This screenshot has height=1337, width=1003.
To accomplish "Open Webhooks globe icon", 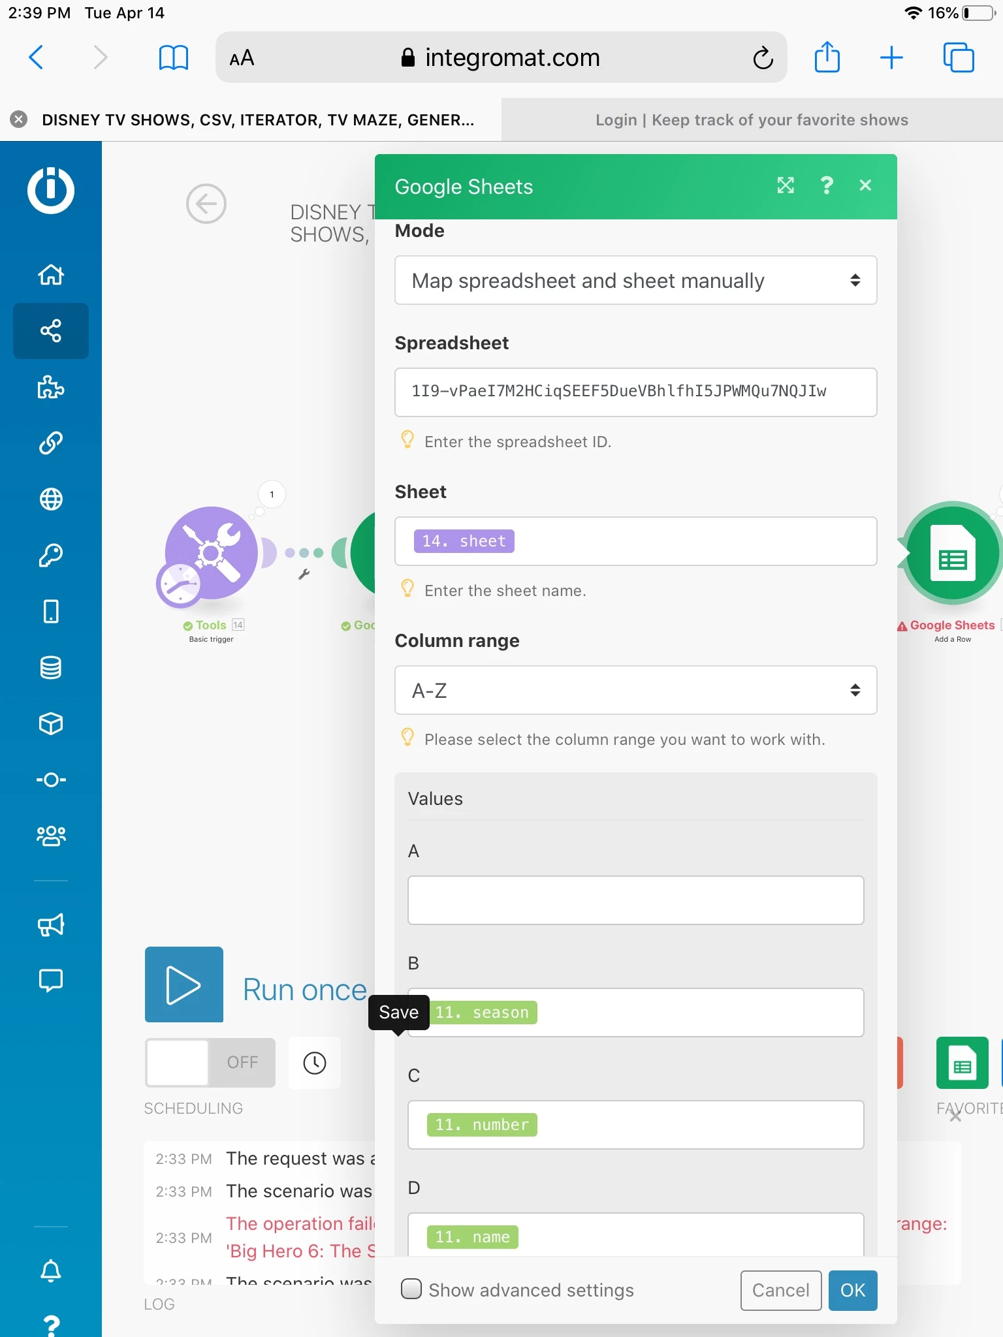I will (x=51, y=499).
